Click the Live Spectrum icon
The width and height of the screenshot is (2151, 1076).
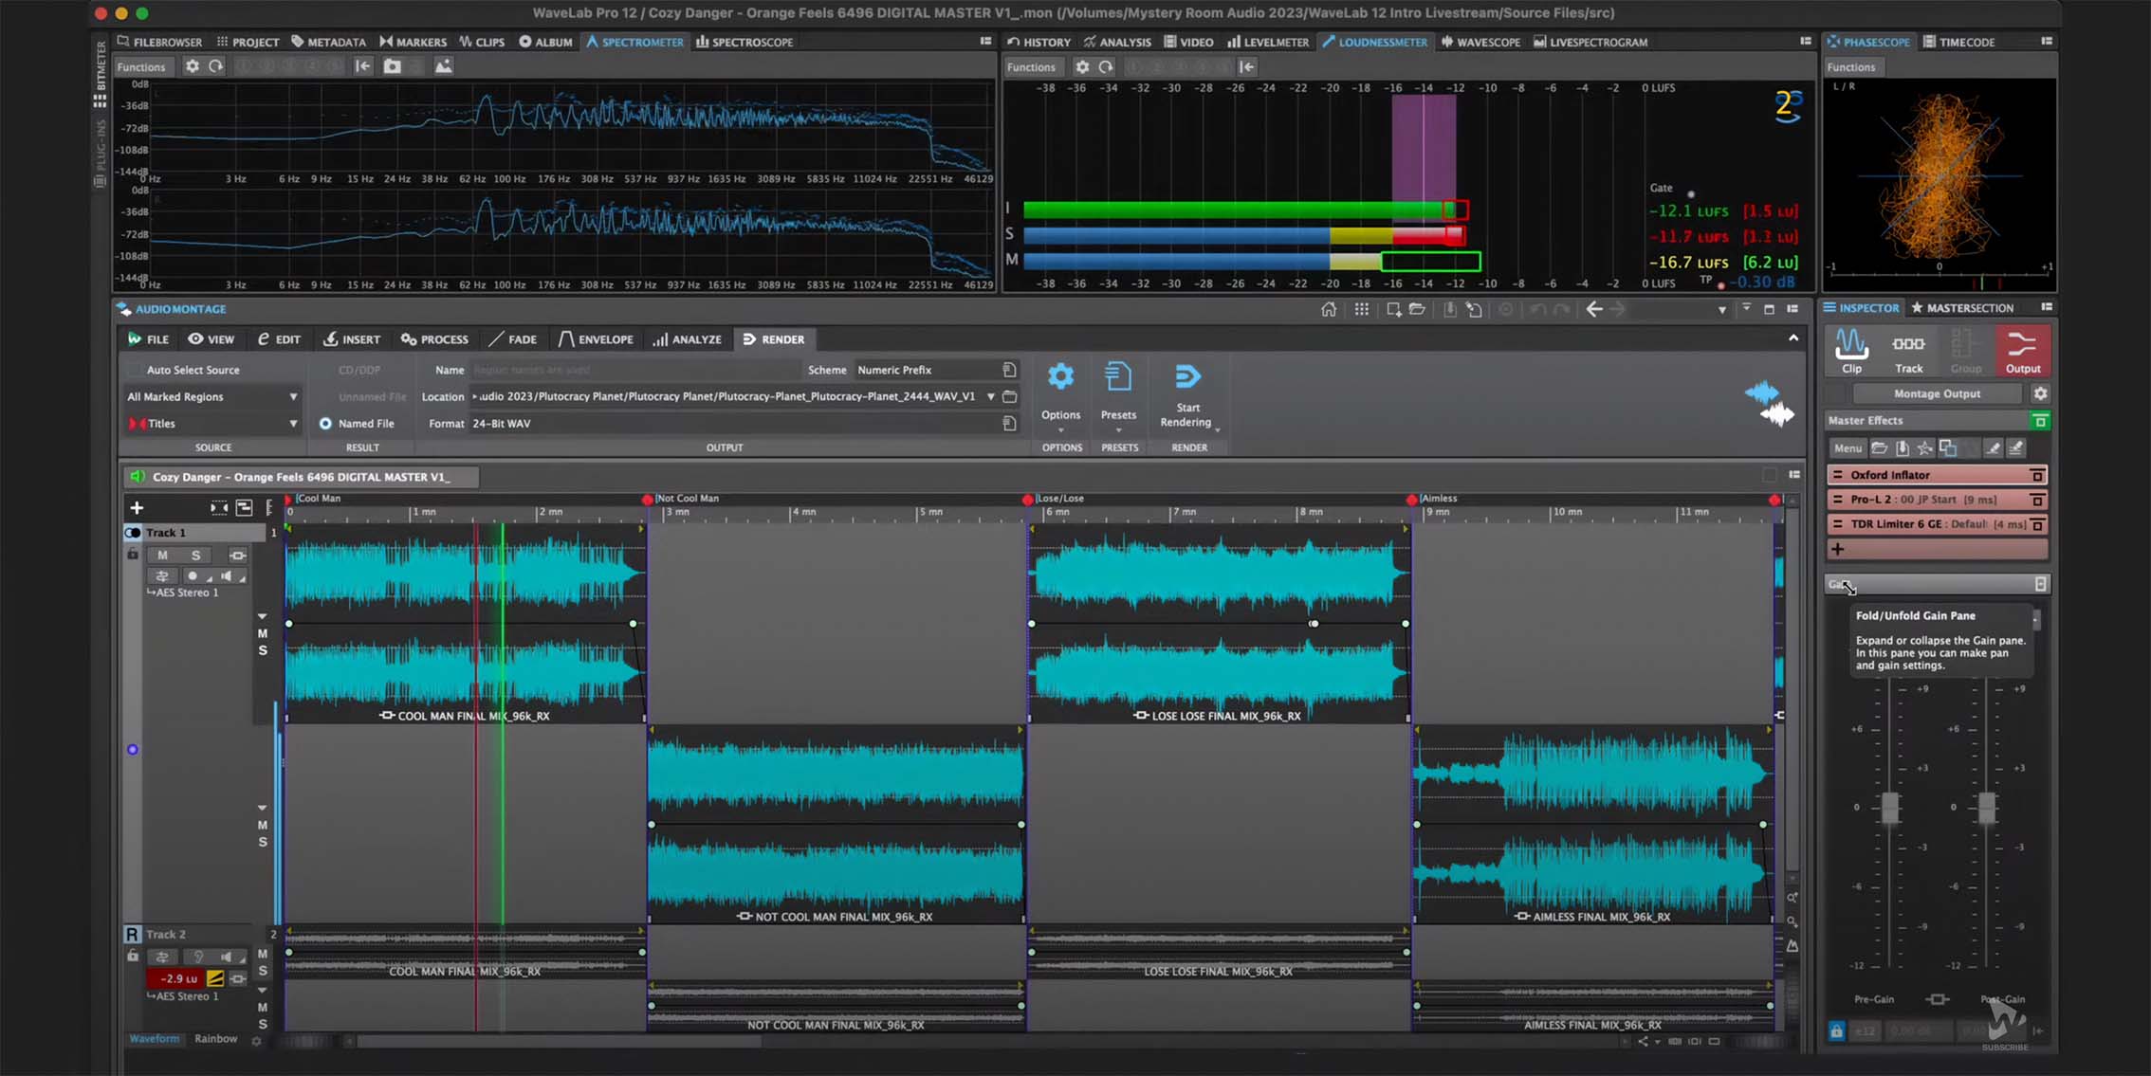tap(1538, 41)
